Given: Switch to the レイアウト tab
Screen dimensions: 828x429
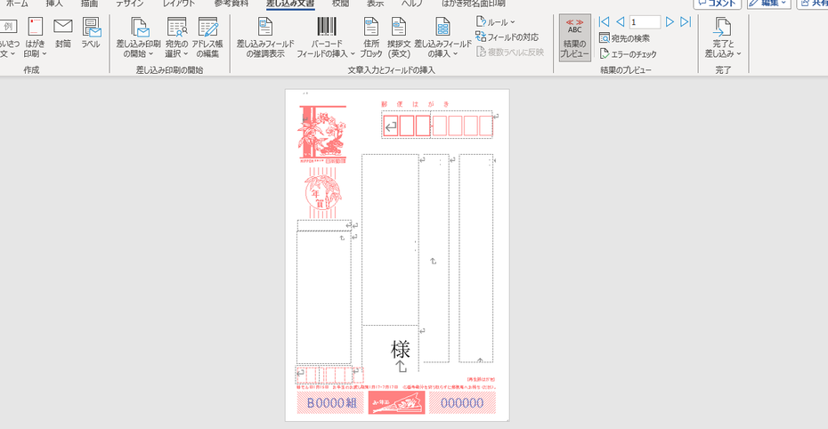Looking at the screenshot, I should [x=178, y=4].
